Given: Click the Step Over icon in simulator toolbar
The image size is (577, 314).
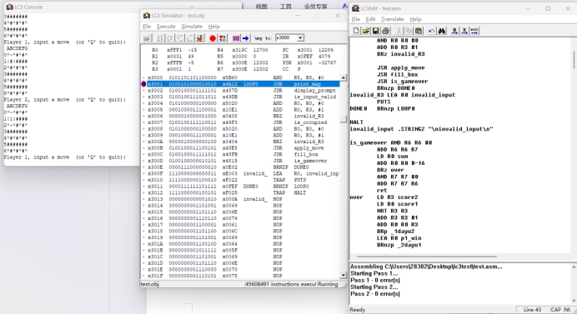Looking at the screenshot, I should 170,37.
